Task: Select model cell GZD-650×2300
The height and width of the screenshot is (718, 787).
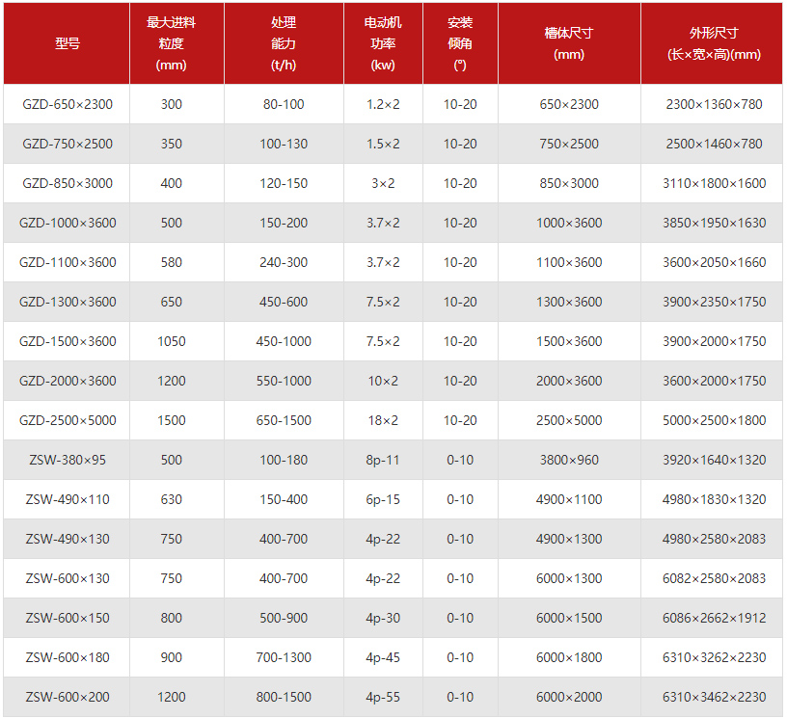Action: pyautogui.click(x=68, y=104)
